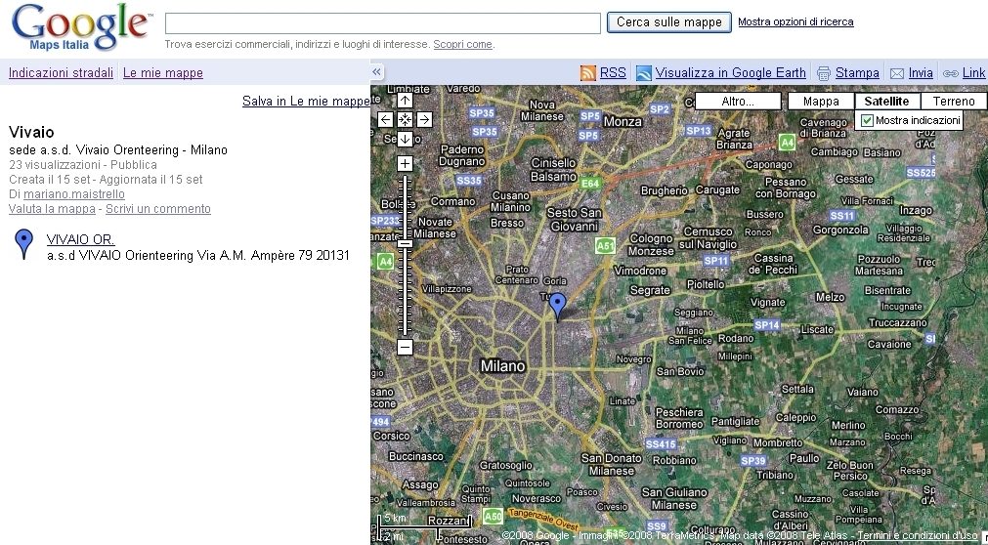This screenshot has height=545, width=988.
Task: Click the Stampa link
Action: [x=857, y=73]
